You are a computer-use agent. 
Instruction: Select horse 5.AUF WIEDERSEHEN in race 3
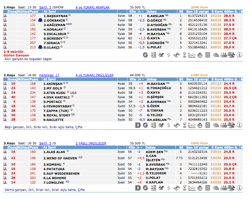(61, 173)
